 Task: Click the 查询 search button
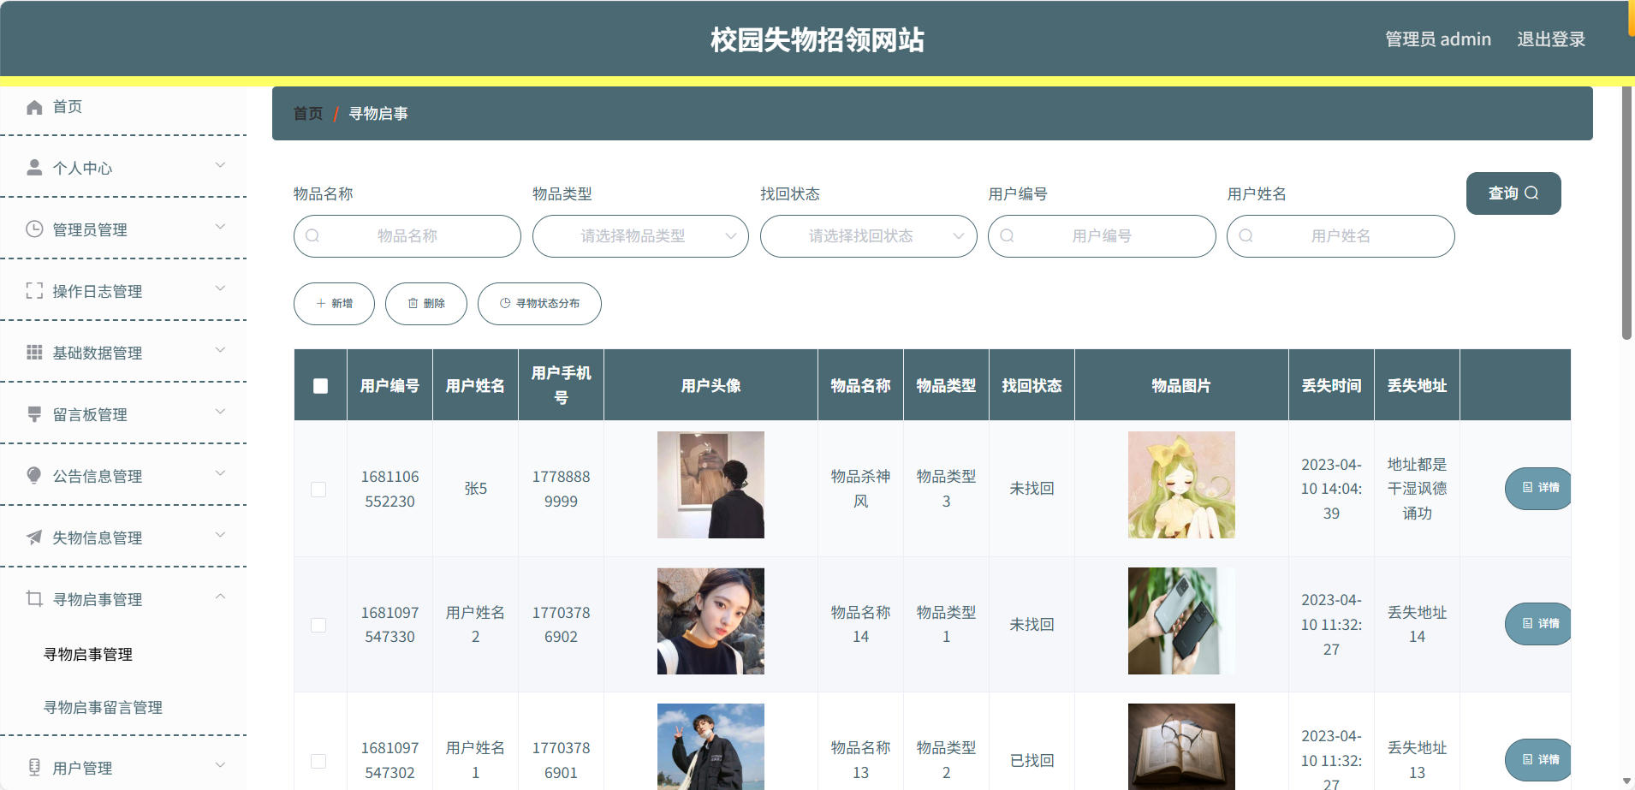pyautogui.click(x=1513, y=193)
